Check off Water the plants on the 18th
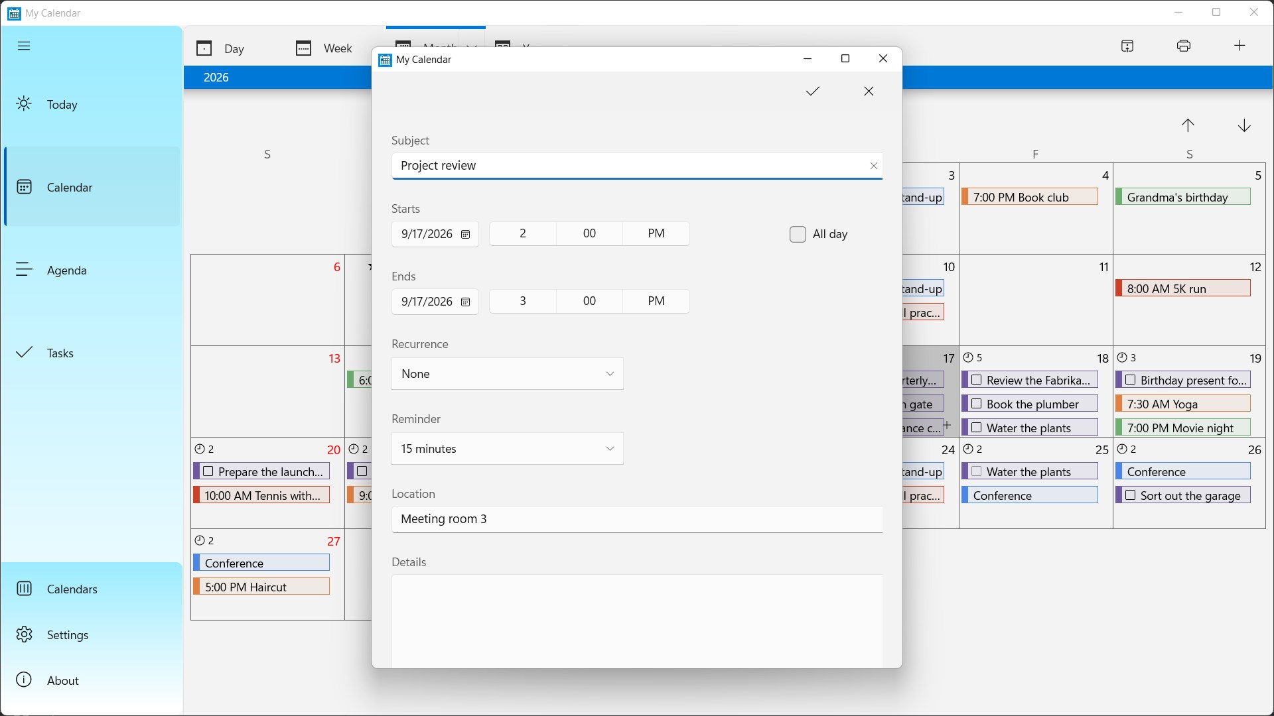This screenshot has width=1274, height=716. pyautogui.click(x=976, y=428)
